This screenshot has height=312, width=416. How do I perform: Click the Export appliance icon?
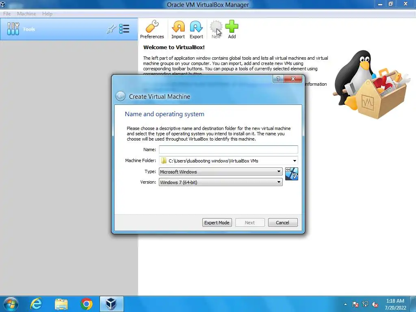(x=196, y=29)
